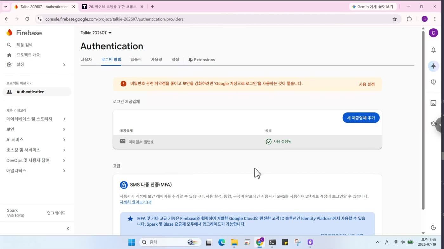Select 로그인 방법 tab
This screenshot has height=249, width=444.
click(x=111, y=60)
